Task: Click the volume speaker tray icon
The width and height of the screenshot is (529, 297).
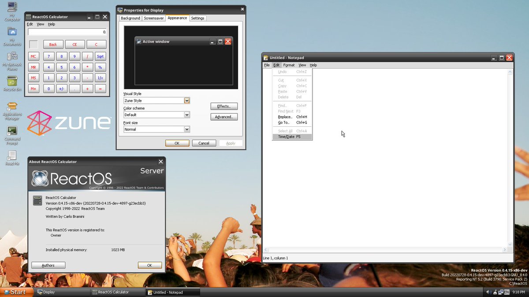Action: click(488, 292)
